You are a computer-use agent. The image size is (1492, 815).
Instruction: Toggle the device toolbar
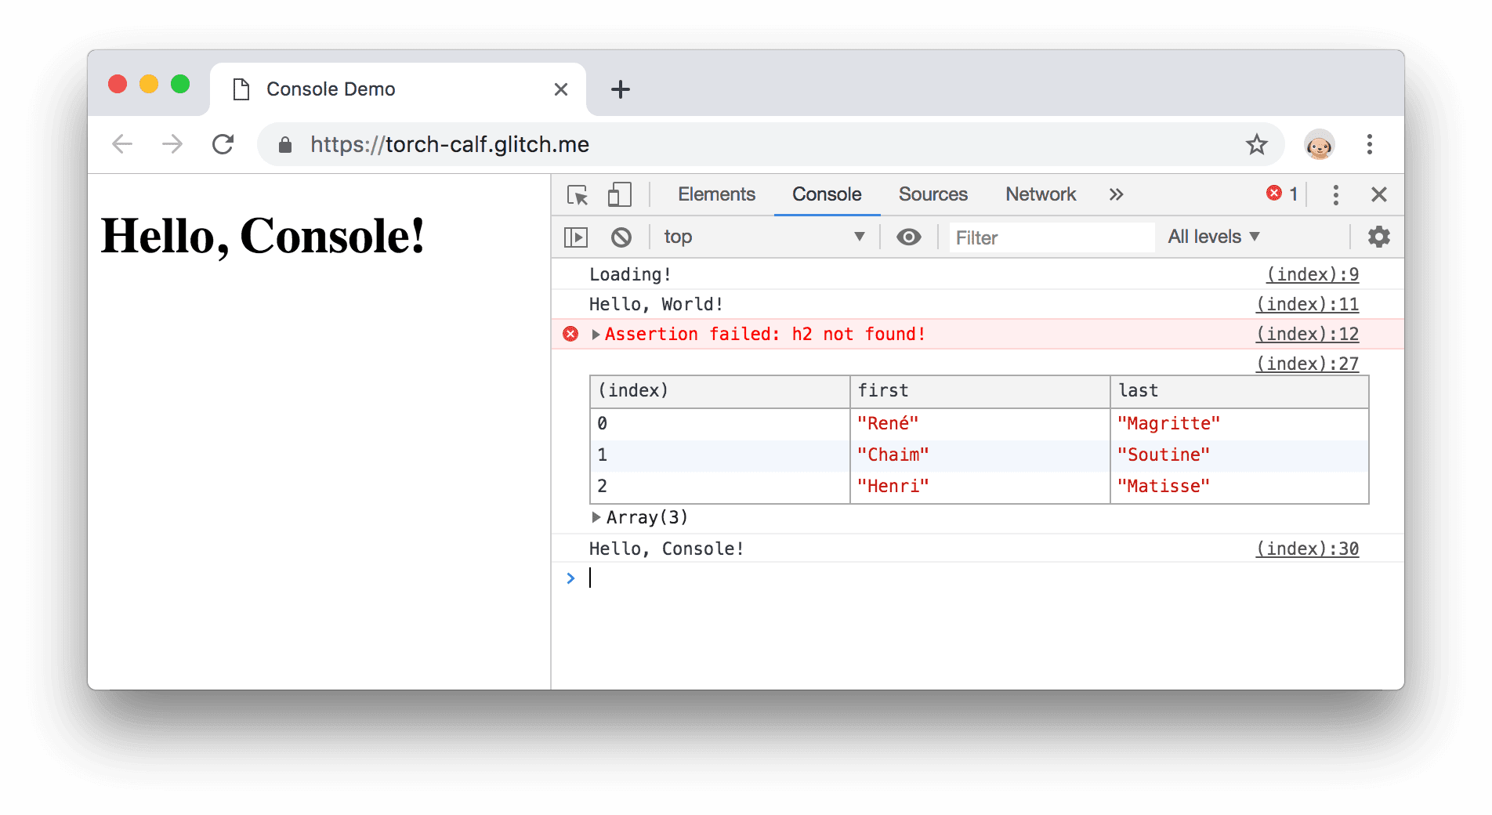[619, 194]
